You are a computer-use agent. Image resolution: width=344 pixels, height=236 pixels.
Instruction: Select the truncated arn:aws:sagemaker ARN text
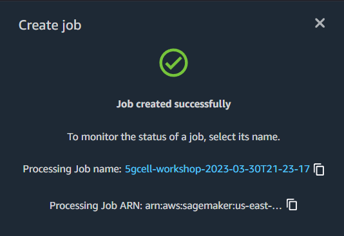213,206
